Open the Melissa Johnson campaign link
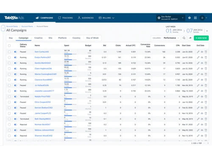Viewport: 212px width, 159px height. (44, 130)
